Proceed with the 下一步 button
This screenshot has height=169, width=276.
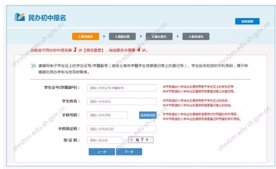click(x=129, y=152)
